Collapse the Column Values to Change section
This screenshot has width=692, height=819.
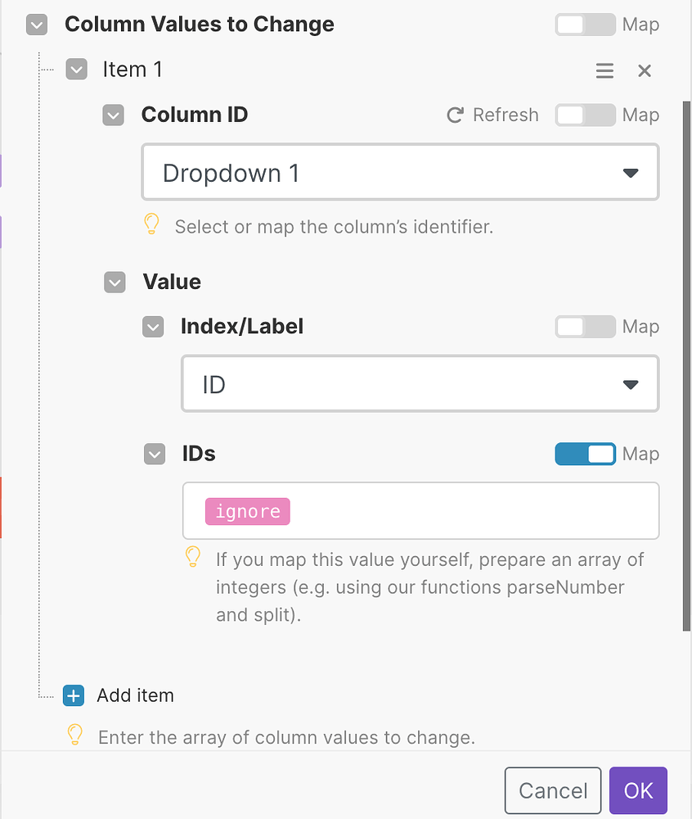pyautogui.click(x=36, y=25)
